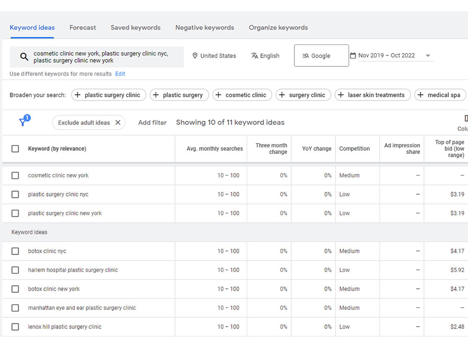This screenshot has width=468, height=351.
Task: Open the Google search network selector
Action: pos(322,56)
